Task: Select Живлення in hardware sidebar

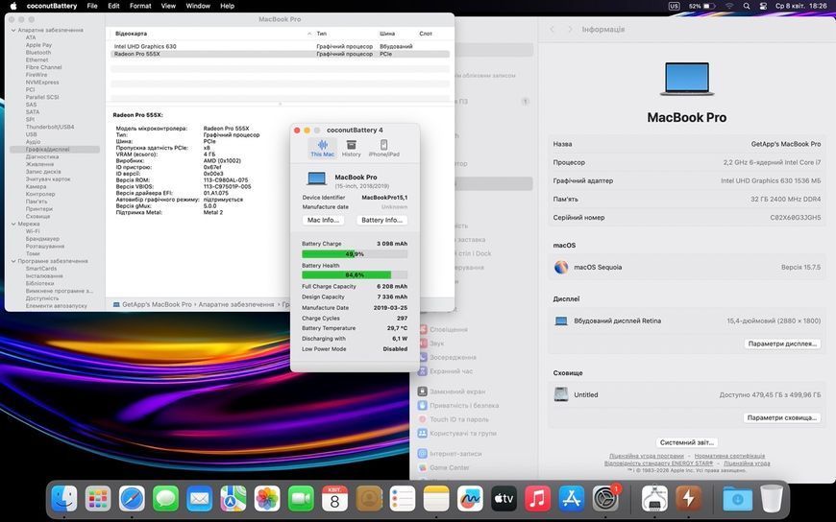Action: coord(40,165)
